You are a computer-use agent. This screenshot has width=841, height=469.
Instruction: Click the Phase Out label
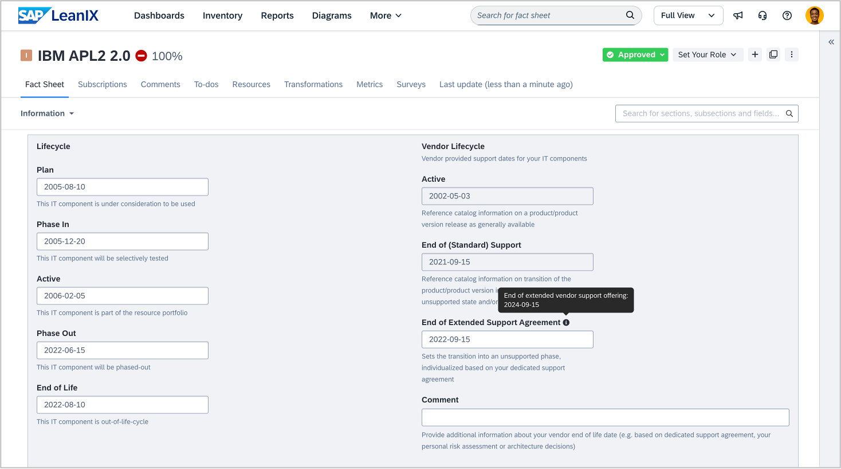click(56, 333)
